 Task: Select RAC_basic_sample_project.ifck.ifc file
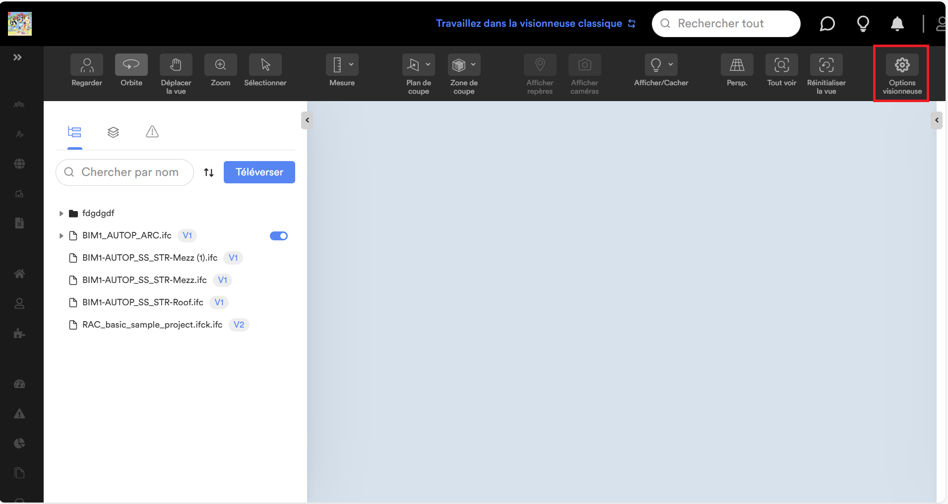152,325
